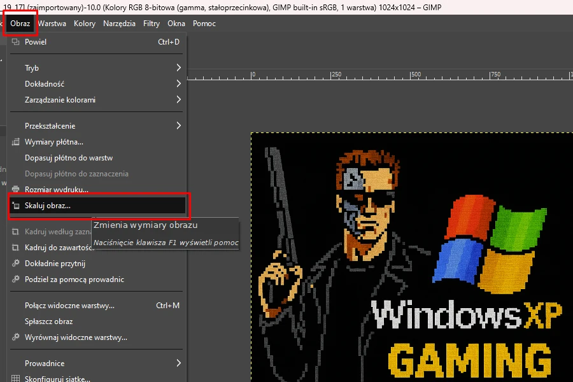Click the Rozmiar wydruku menu entry
This screenshot has width=573, height=382.
pyautogui.click(x=97, y=189)
